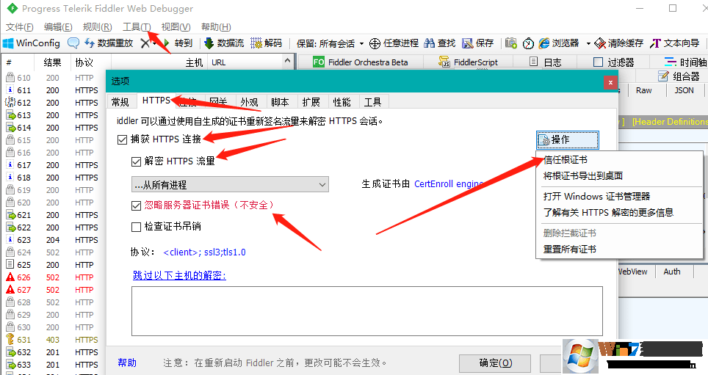Click the Clear Cache (清除缓存) icon
The height and width of the screenshot is (375, 708).
599,43
